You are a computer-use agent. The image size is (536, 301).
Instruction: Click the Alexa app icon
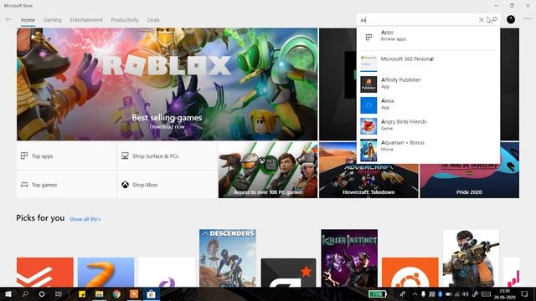pos(368,105)
